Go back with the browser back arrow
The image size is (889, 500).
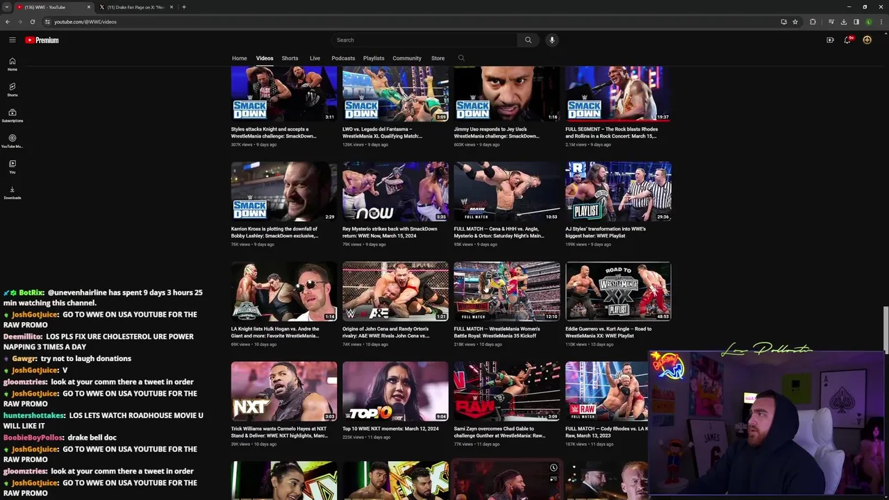pos(8,22)
